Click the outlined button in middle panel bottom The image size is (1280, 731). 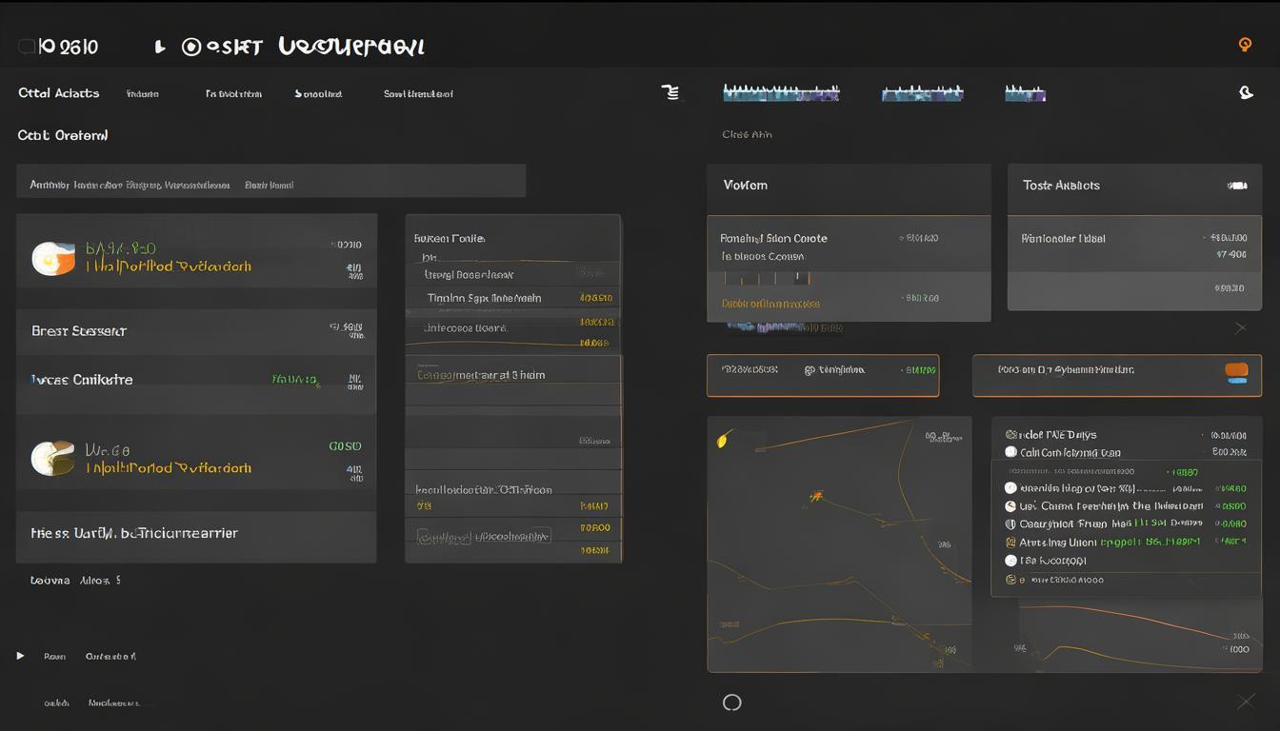tap(484, 536)
